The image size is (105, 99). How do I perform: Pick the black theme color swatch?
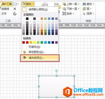[27, 19]
